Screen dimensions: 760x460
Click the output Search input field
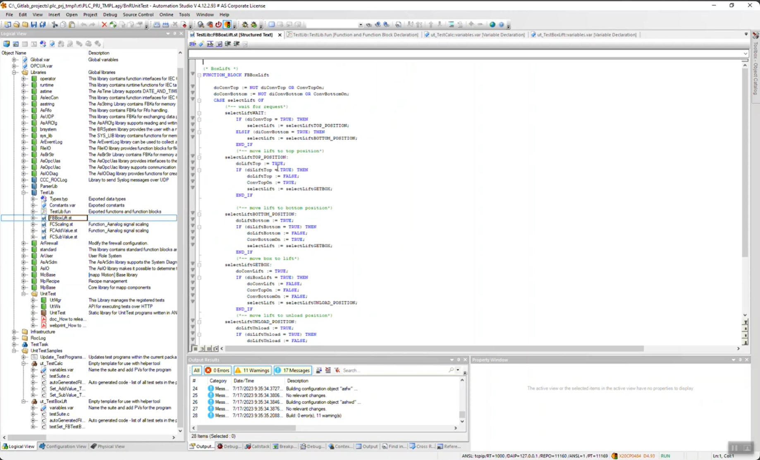[x=394, y=370]
